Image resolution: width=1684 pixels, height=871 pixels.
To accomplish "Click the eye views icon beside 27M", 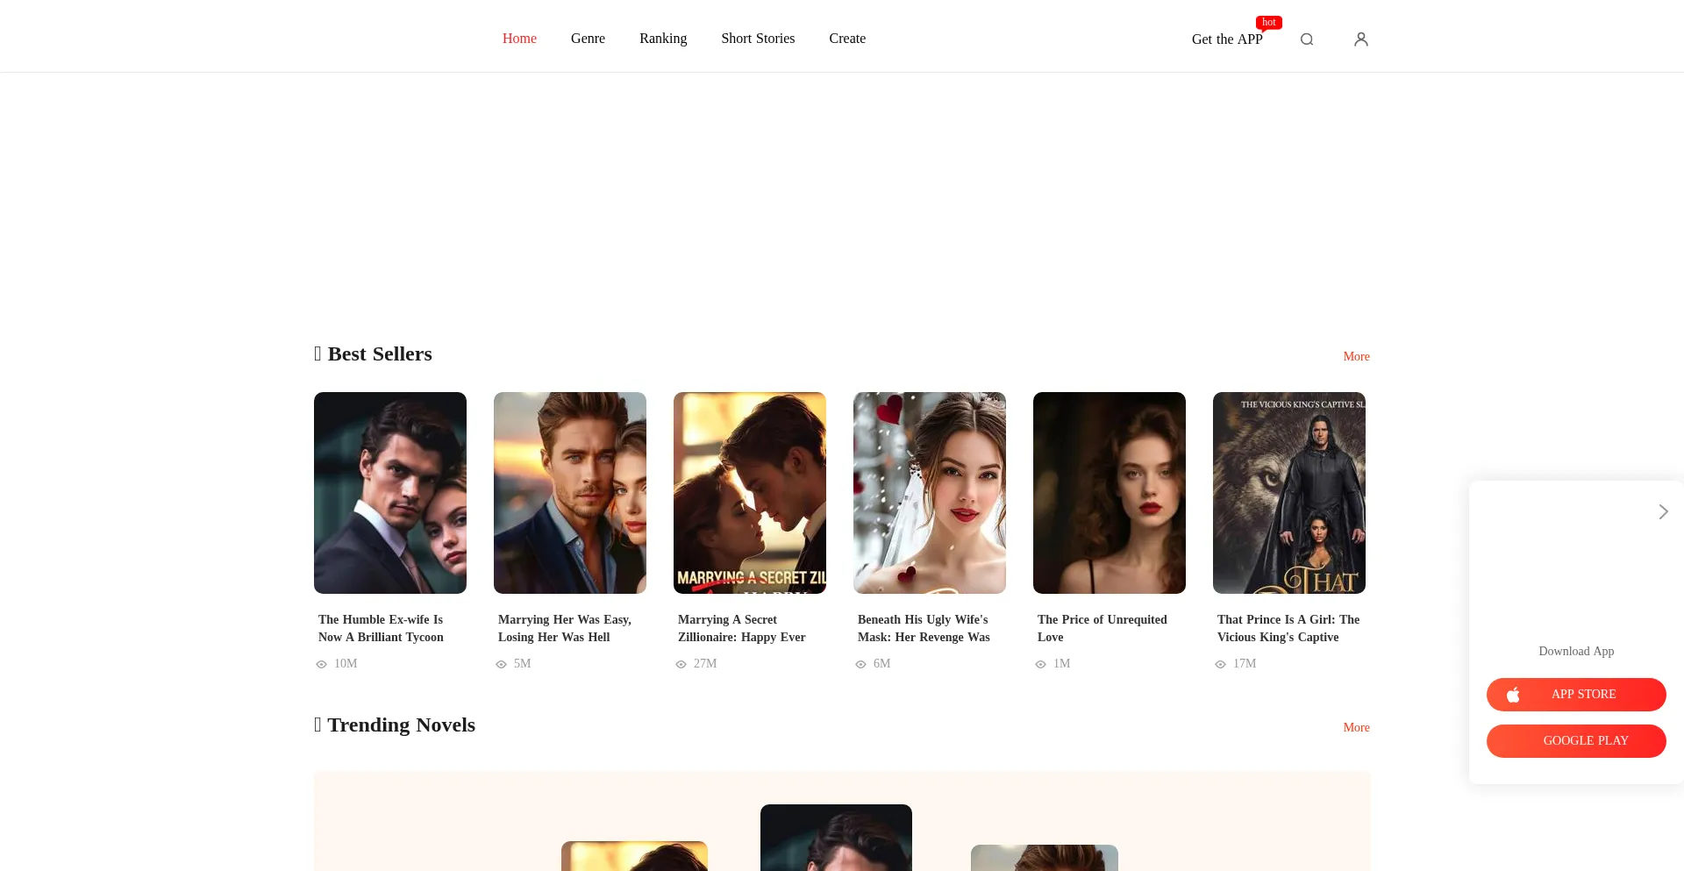I will (x=681, y=665).
